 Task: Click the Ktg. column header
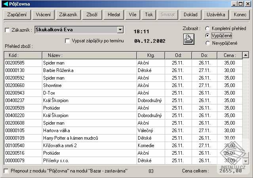151,55
